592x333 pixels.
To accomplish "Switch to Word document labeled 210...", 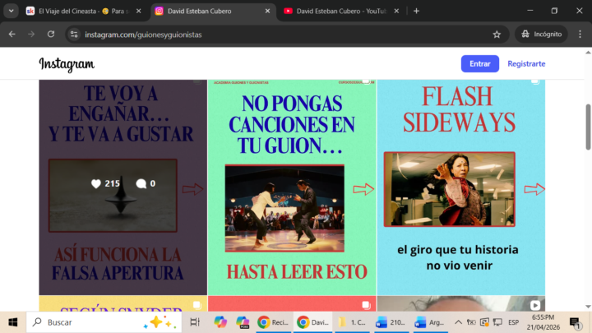I will [391, 322].
